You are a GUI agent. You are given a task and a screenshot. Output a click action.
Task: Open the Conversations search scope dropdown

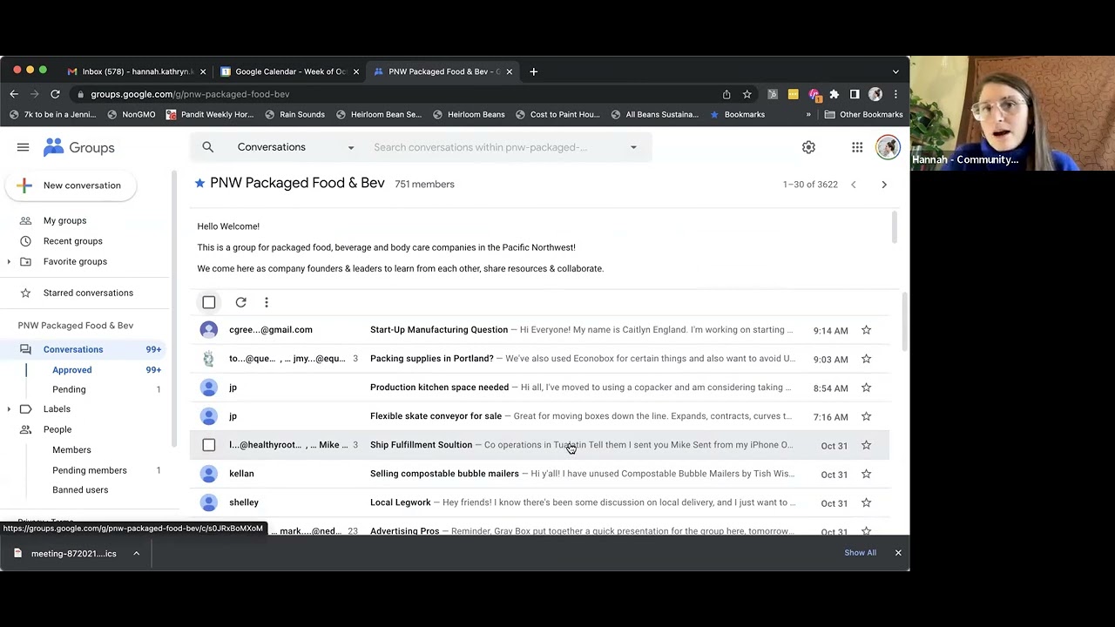pyautogui.click(x=296, y=147)
